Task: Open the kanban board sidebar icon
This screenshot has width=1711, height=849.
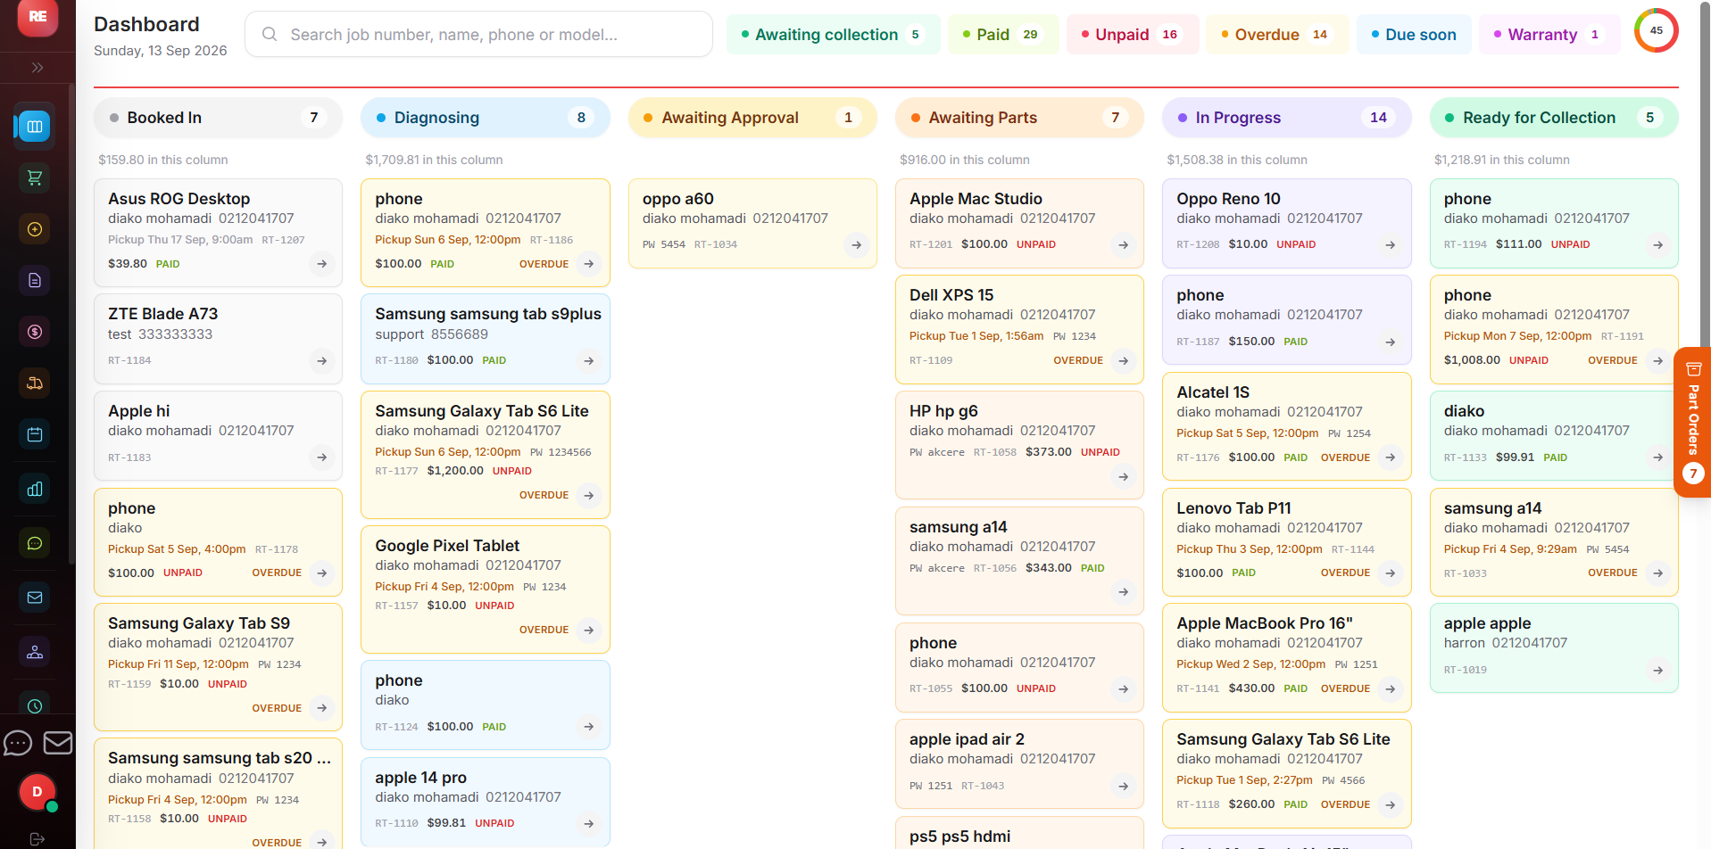Action: [x=35, y=127]
